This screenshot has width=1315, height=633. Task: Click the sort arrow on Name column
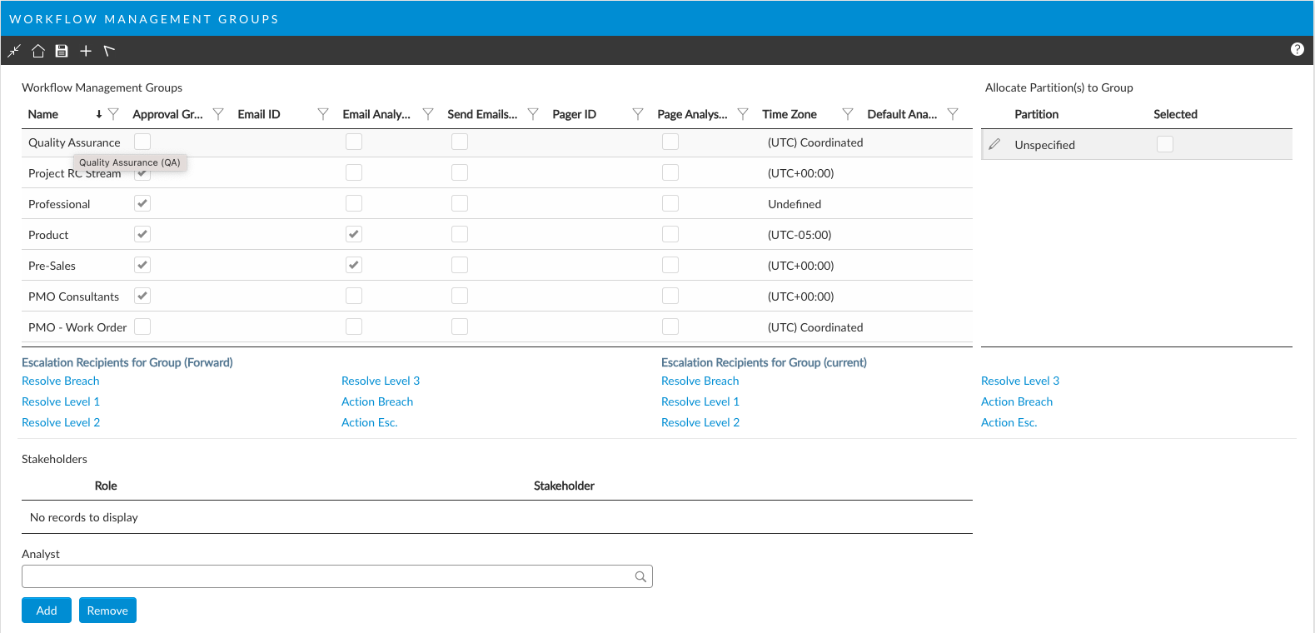pyautogui.click(x=98, y=114)
